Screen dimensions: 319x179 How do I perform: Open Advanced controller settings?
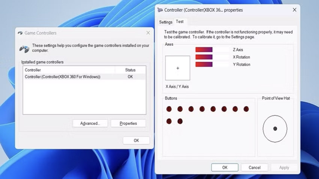90,123
